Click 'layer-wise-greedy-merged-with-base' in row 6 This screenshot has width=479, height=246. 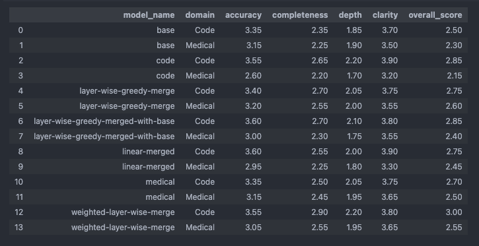[x=104, y=121]
